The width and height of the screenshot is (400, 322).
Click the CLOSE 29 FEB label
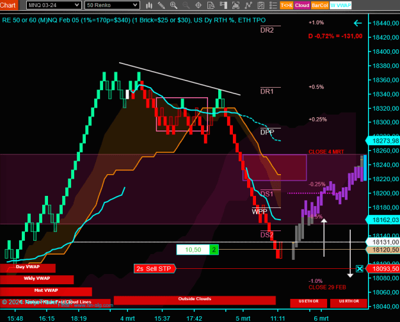click(x=327, y=287)
